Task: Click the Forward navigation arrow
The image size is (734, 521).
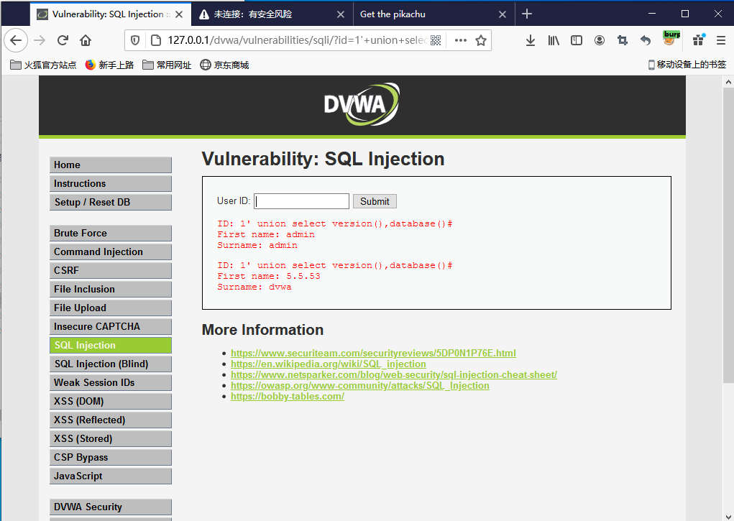Action: coord(40,40)
